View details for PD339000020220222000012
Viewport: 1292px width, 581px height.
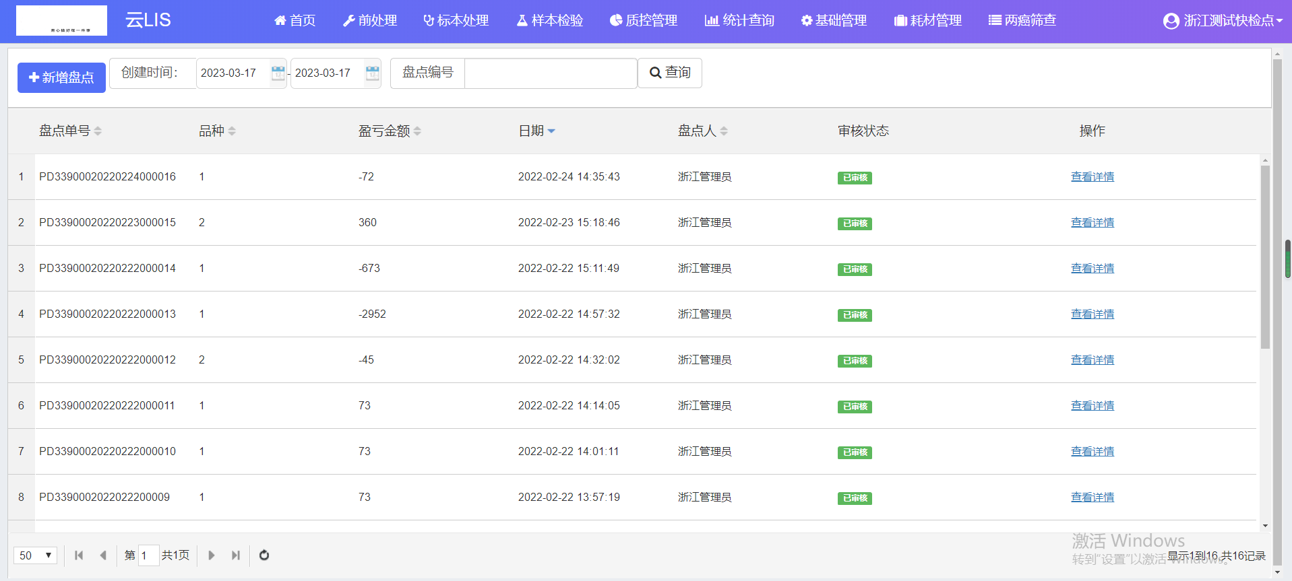point(1093,360)
